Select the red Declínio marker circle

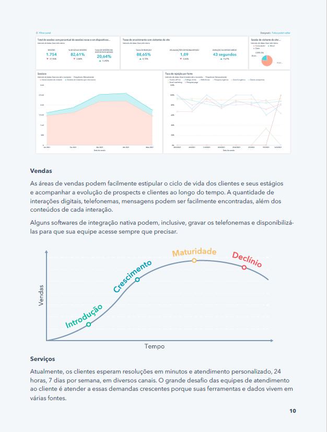click(x=244, y=267)
